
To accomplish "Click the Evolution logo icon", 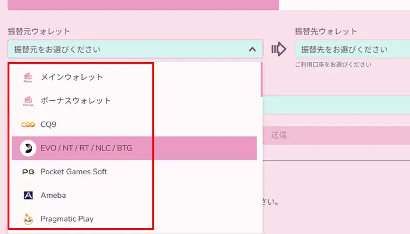I will pos(28,148).
